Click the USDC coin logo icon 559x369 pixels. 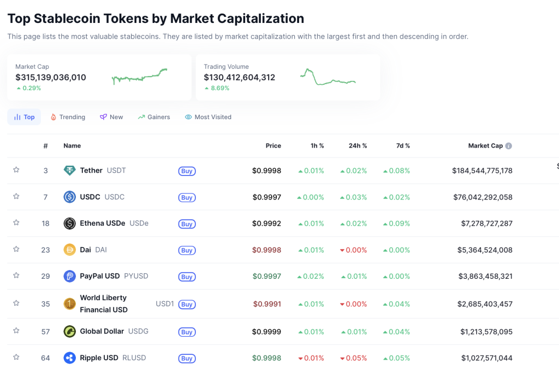click(x=69, y=197)
